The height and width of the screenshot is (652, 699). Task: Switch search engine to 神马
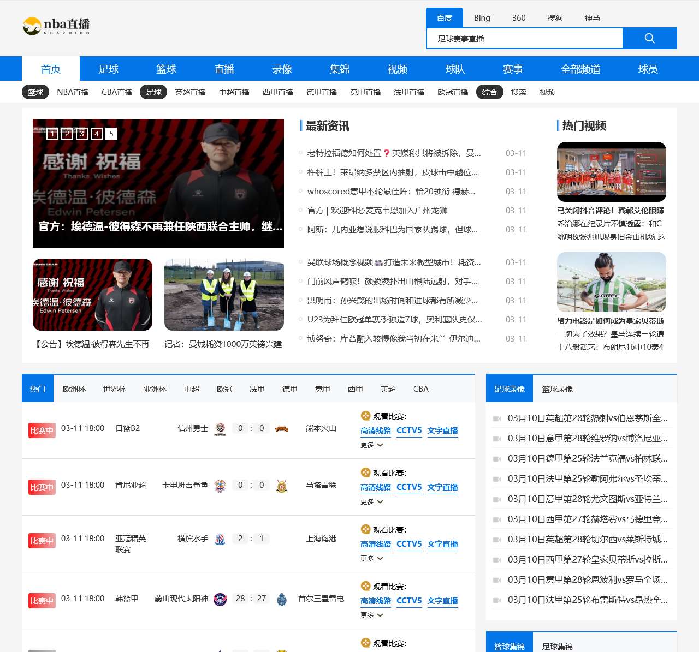(x=593, y=18)
